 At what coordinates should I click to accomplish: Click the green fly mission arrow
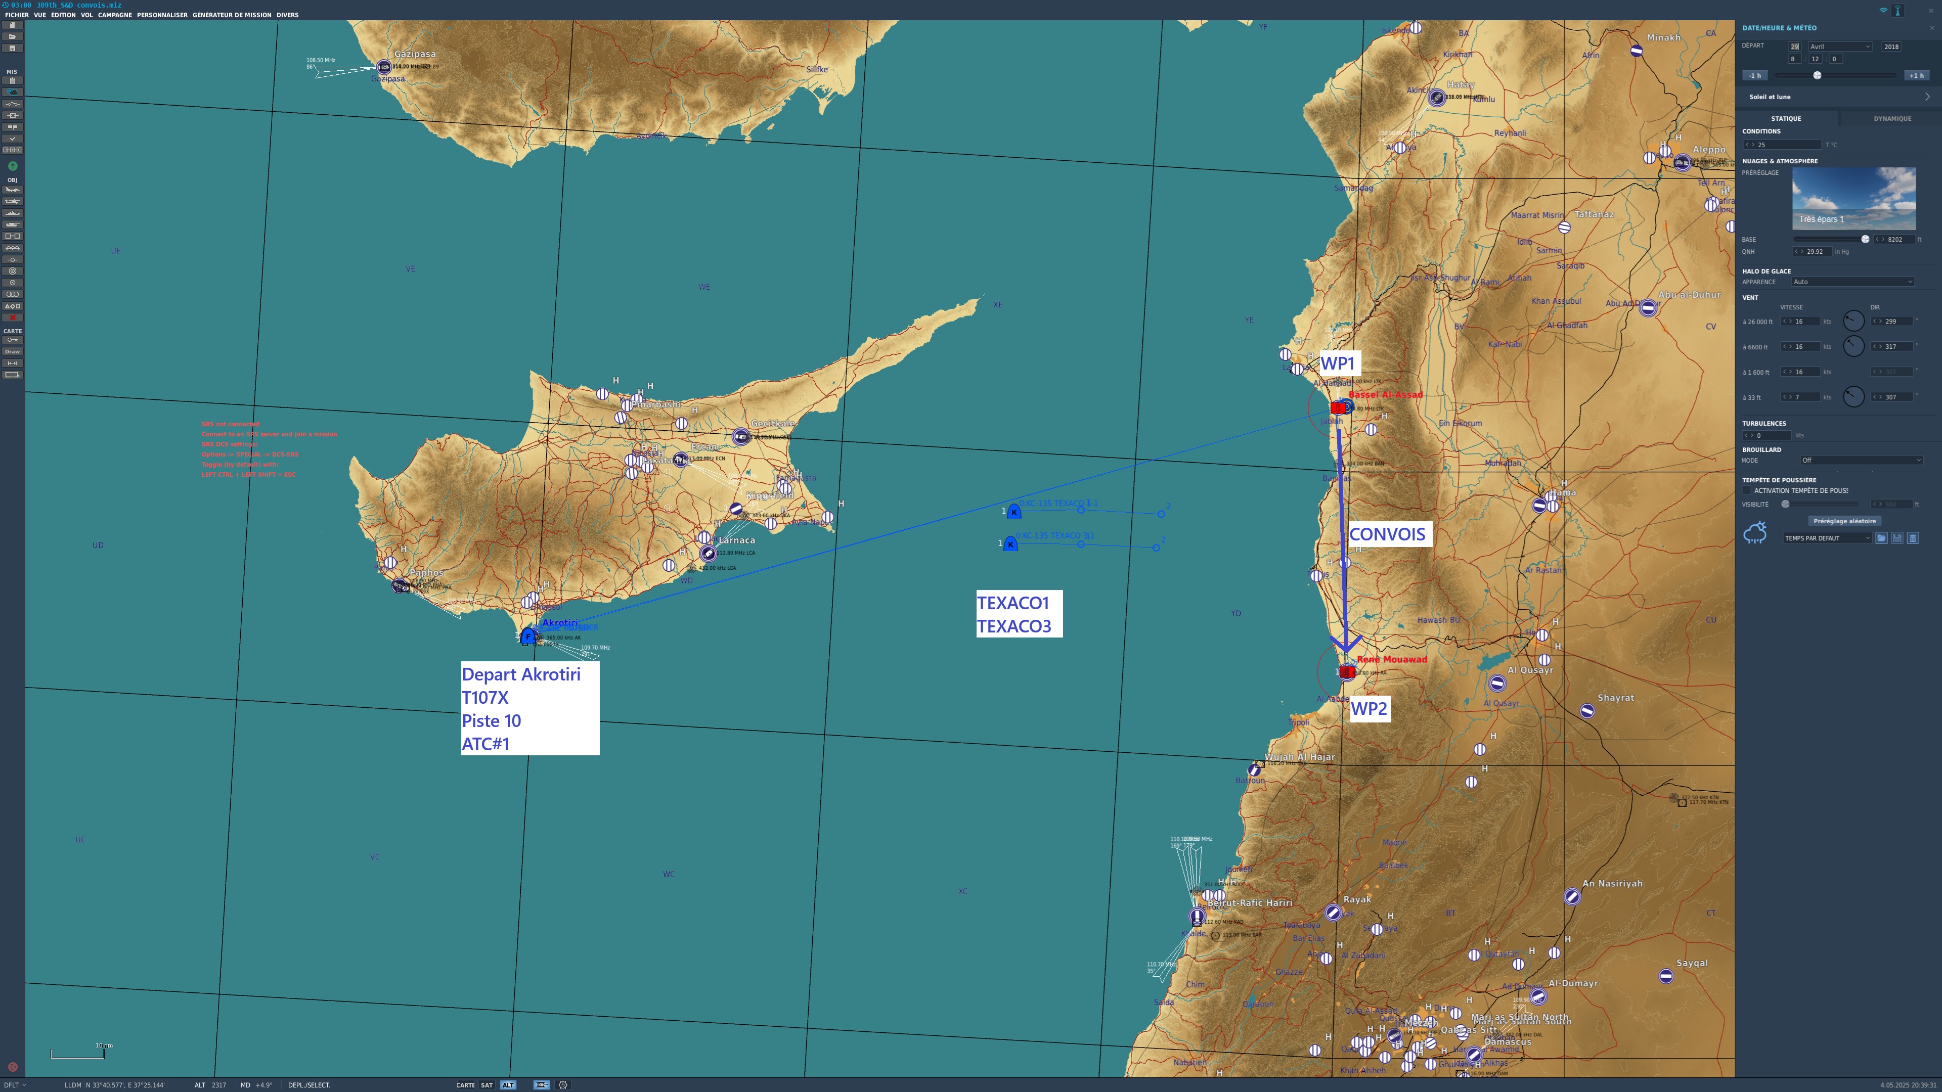12,166
